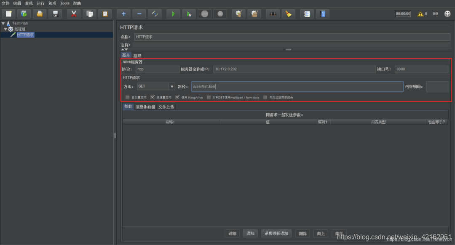The width and height of the screenshot is (455, 245).
Task: Click the Test Plan flask icon
Action: (x=8, y=23)
